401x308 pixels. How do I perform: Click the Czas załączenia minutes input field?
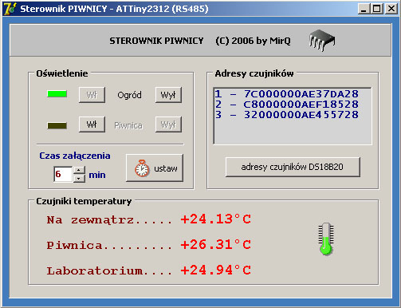pos(63,174)
